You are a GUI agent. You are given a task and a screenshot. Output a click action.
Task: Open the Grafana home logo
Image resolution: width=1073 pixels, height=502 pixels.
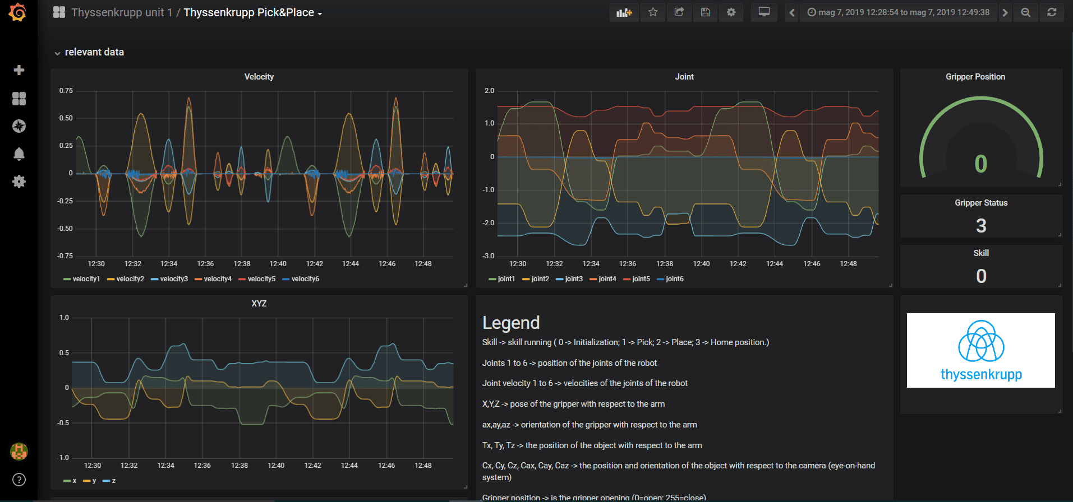tap(18, 12)
